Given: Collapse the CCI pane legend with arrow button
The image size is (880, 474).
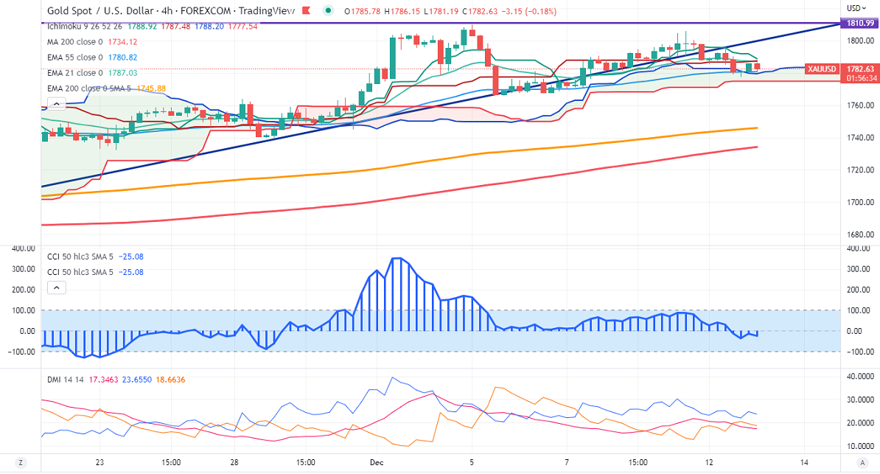Looking at the screenshot, I should pos(57,288).
